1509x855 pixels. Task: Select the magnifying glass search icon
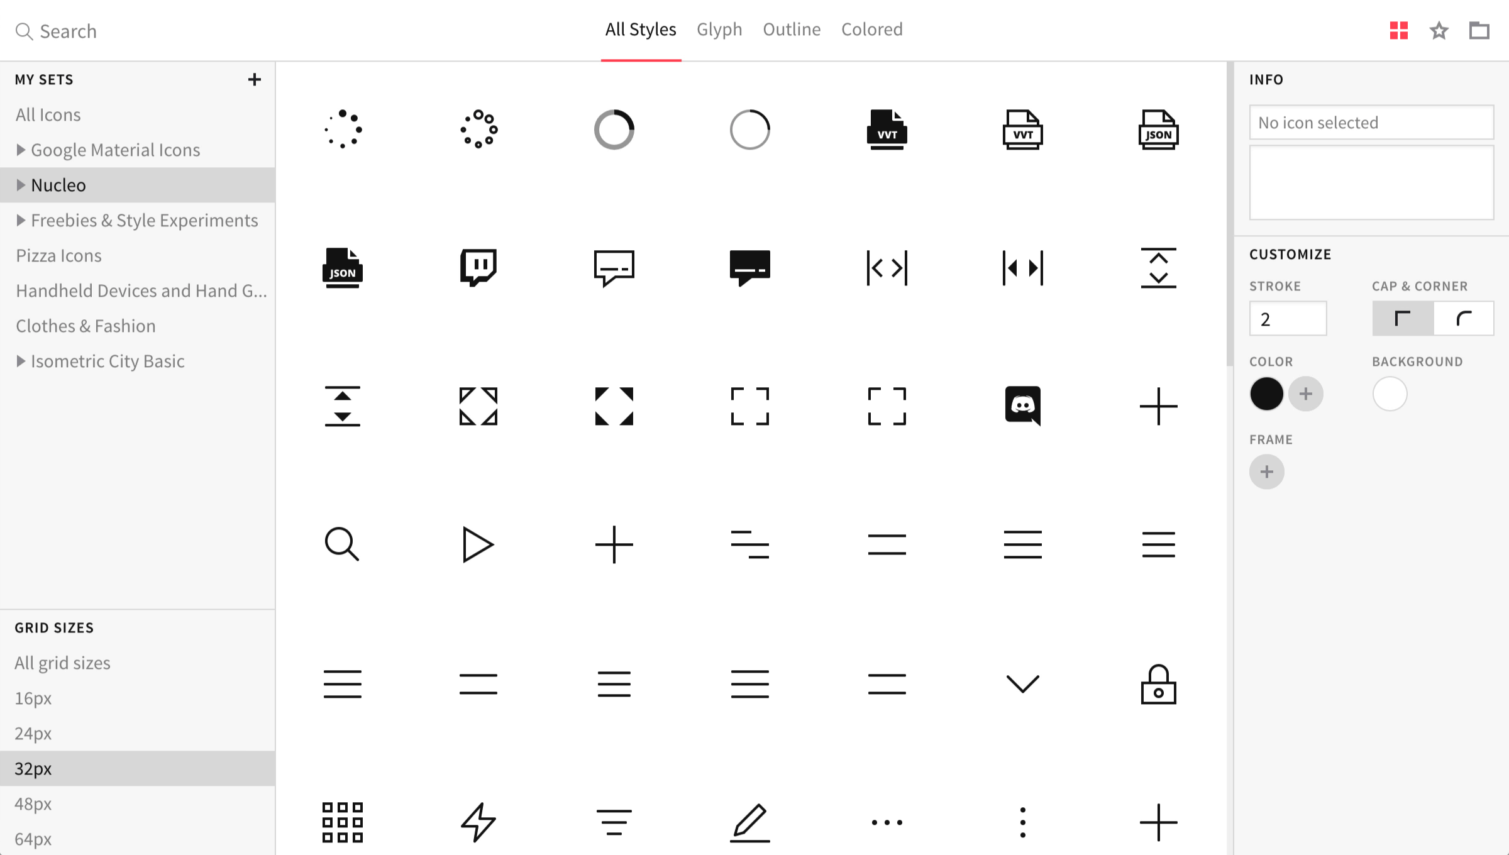click(x=342, y=544)
